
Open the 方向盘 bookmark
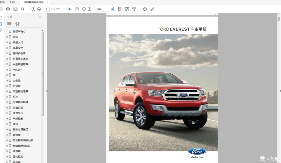pyautogui.click(x=17, y=86)
